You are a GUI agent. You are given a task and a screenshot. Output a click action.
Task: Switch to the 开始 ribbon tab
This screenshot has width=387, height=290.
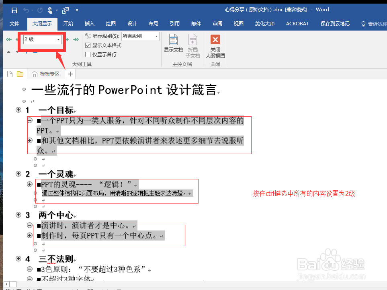[x=68, y=24]
